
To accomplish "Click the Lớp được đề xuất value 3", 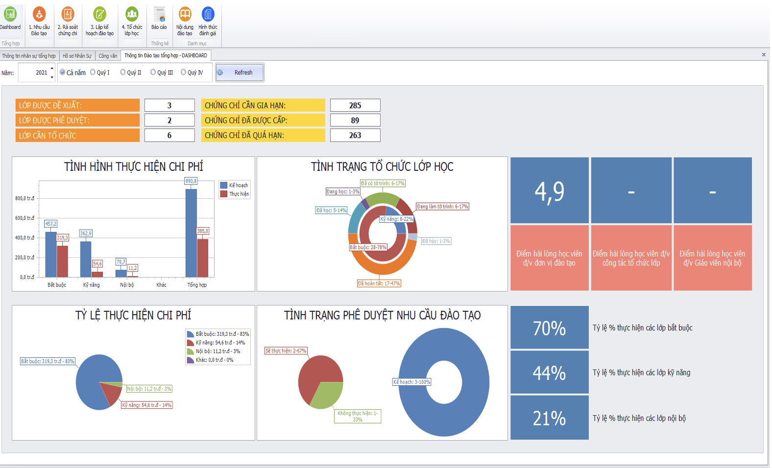I will pos(169,105).
